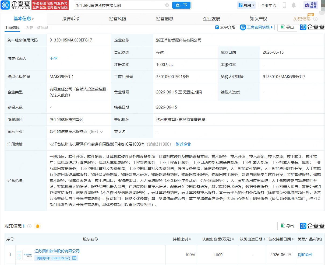Open the 工商官网快照 arrow button

[257, 27]
